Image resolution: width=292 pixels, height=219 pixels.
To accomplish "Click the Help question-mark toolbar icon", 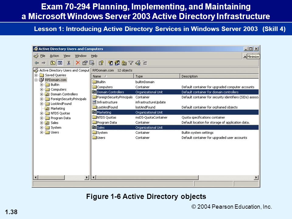I will click(101, 63).
